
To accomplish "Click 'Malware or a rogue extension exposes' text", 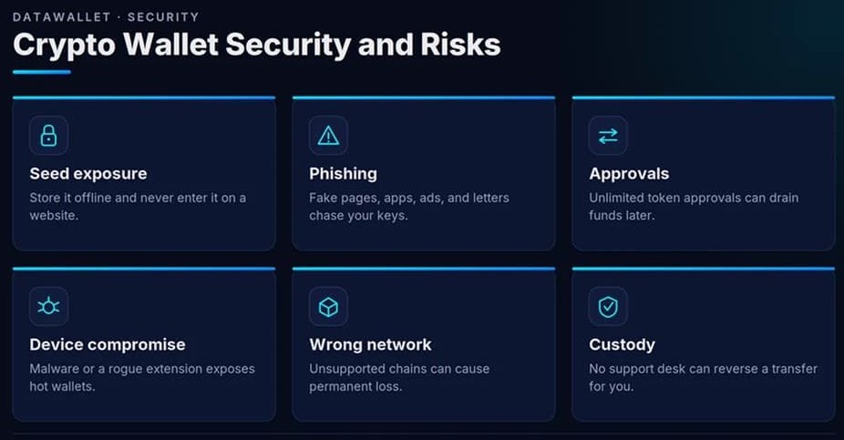I will click(142, 369).
